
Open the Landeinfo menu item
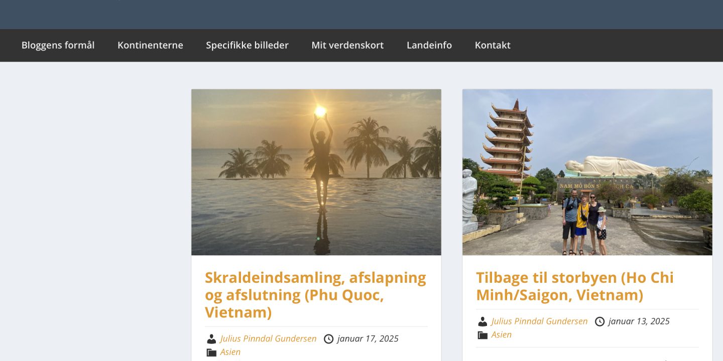click(429, 45)
